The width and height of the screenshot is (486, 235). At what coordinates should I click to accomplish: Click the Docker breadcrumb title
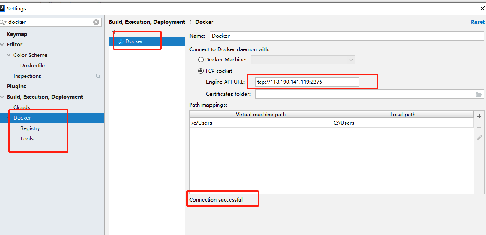[x=204, y=22]
